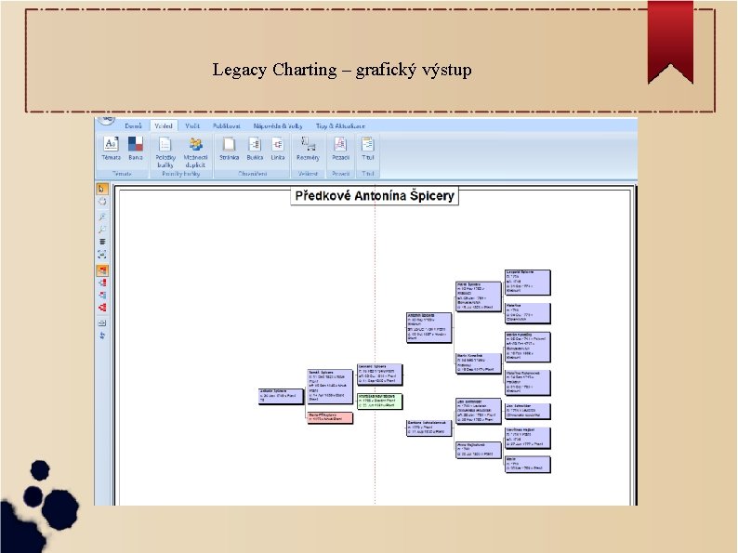Screen dimensions: 738x553
Task: Open the Tipy & Aktualizace tab
Action: [340, 126]
